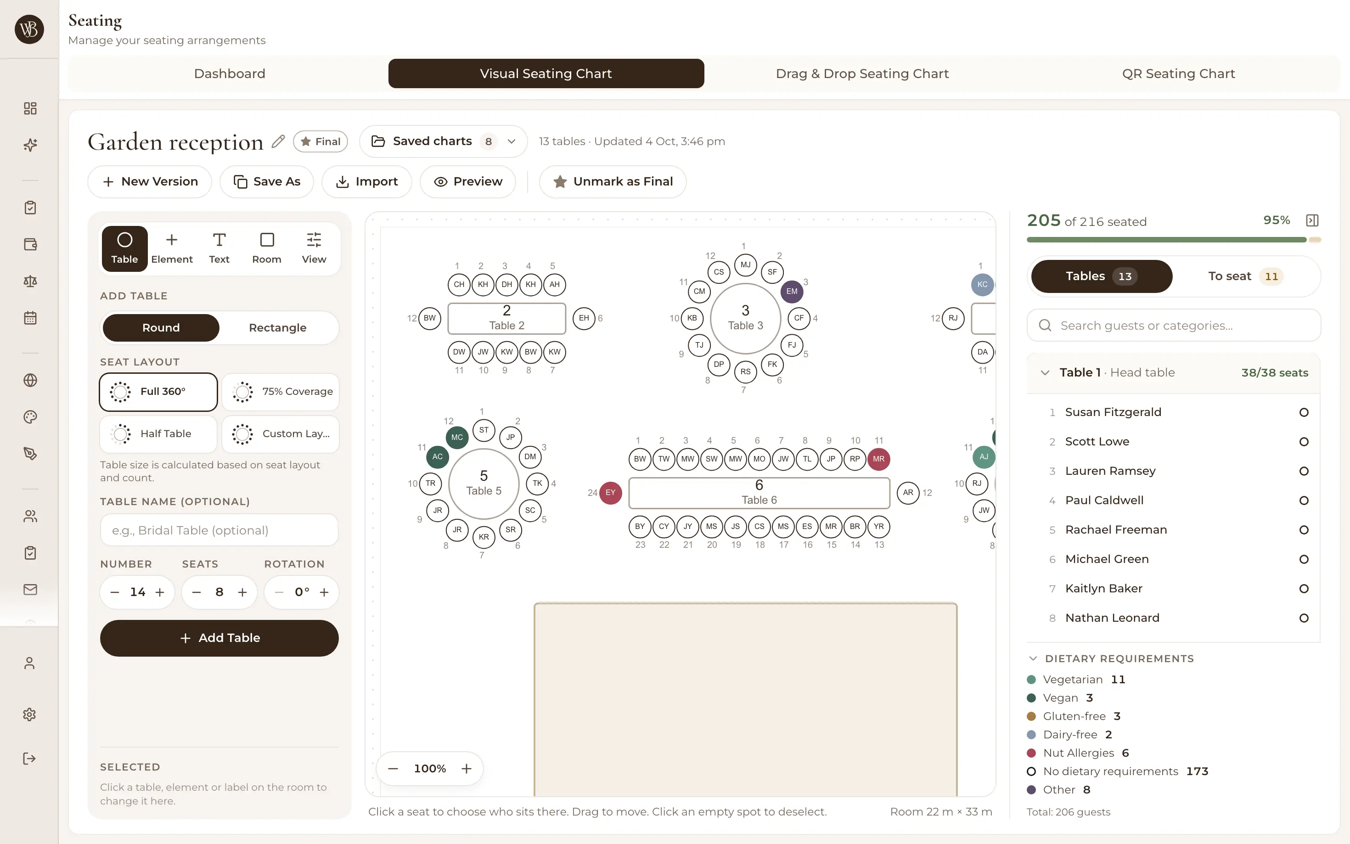Choose Round table shape
1350x844 pixels.
pos(161,328)
